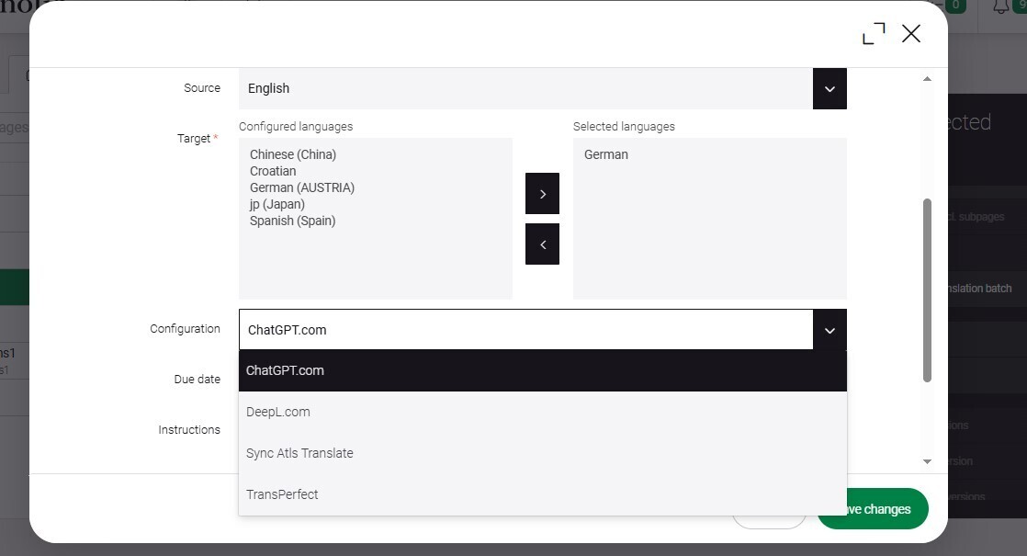1027x556 pixels.
Task: Click the dialog's vertical scrollbar thumb
Action: click(927, 289)
